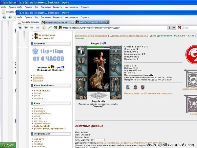Viewport: 197px width, 148px height.
Task: Open the Справка menu in the front window
Action: click(x=85, y=17)
